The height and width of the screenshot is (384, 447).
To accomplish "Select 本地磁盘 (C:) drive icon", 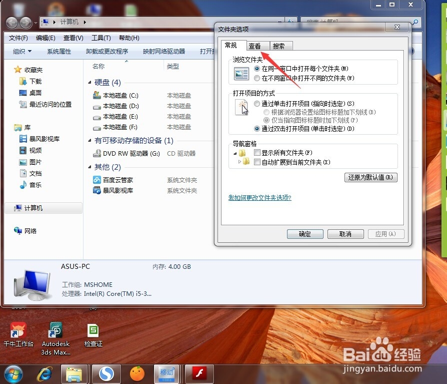I will tap(97, 95).
